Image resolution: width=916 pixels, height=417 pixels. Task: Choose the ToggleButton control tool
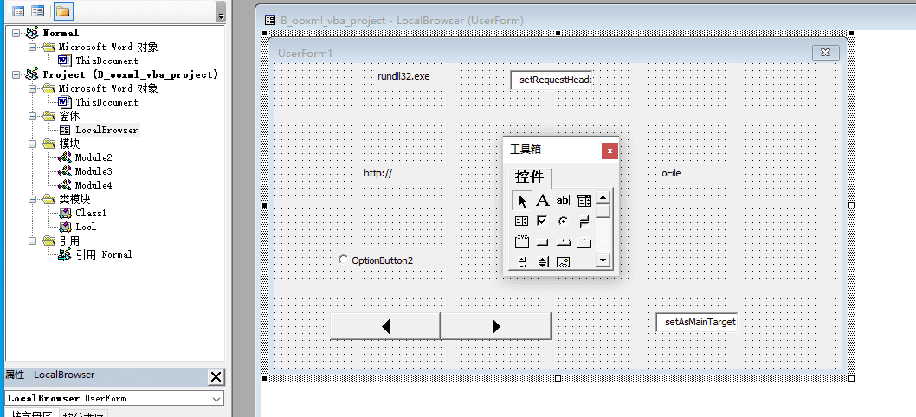(x=584, y=221)
